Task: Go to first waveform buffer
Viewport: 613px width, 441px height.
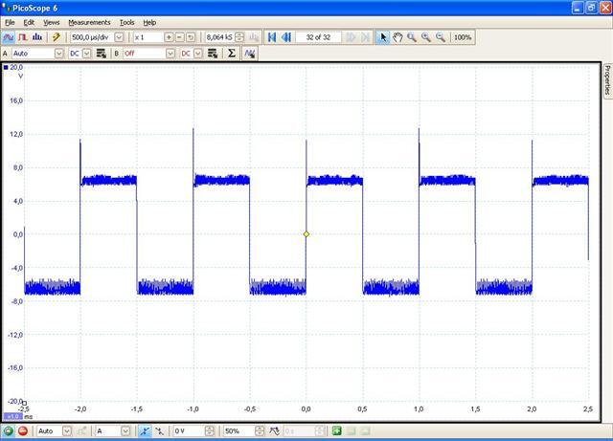Action: coord(272,37)
